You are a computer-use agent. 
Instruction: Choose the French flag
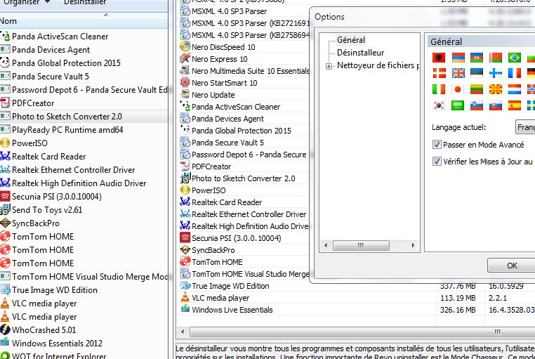(514, 73)
